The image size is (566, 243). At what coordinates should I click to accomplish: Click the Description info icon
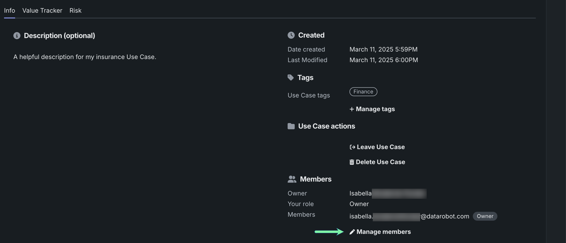17,36
